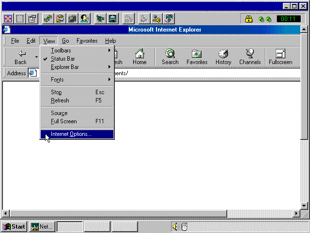
Task: Click the Net.. taskbar button
Action: [x=42, y=227]
